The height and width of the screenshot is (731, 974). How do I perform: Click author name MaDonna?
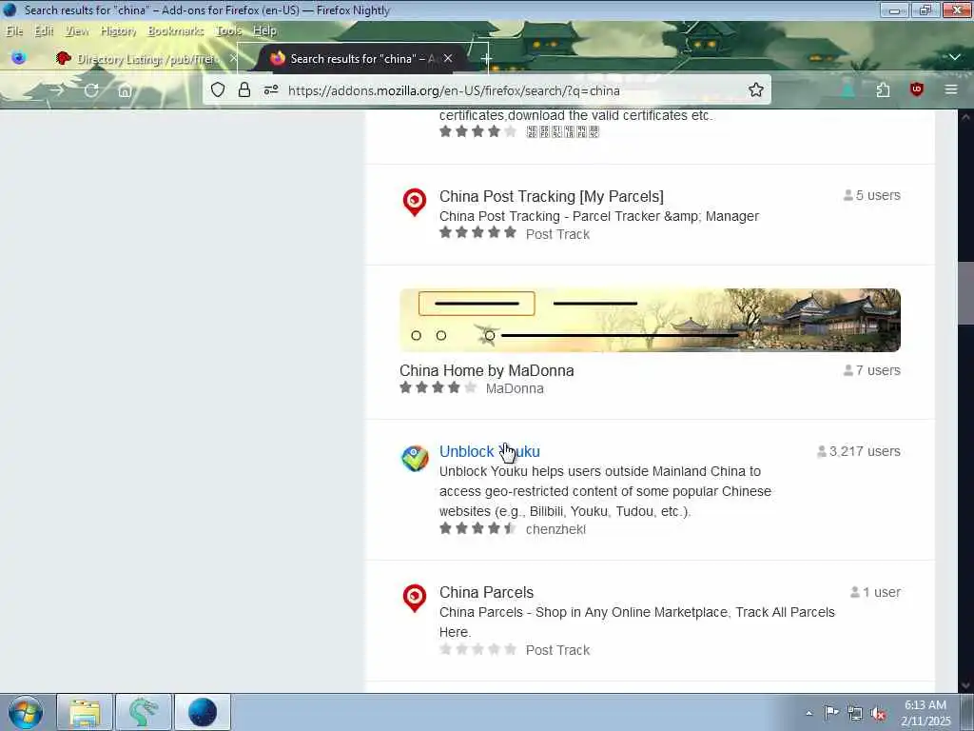[515, 388]
